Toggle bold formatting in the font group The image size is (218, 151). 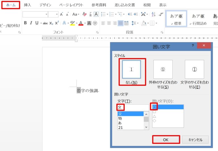click(x=26, y=23)
